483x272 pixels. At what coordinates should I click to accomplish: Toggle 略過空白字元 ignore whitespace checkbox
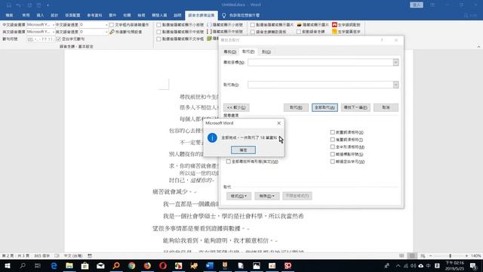click(x=332, y=161)
